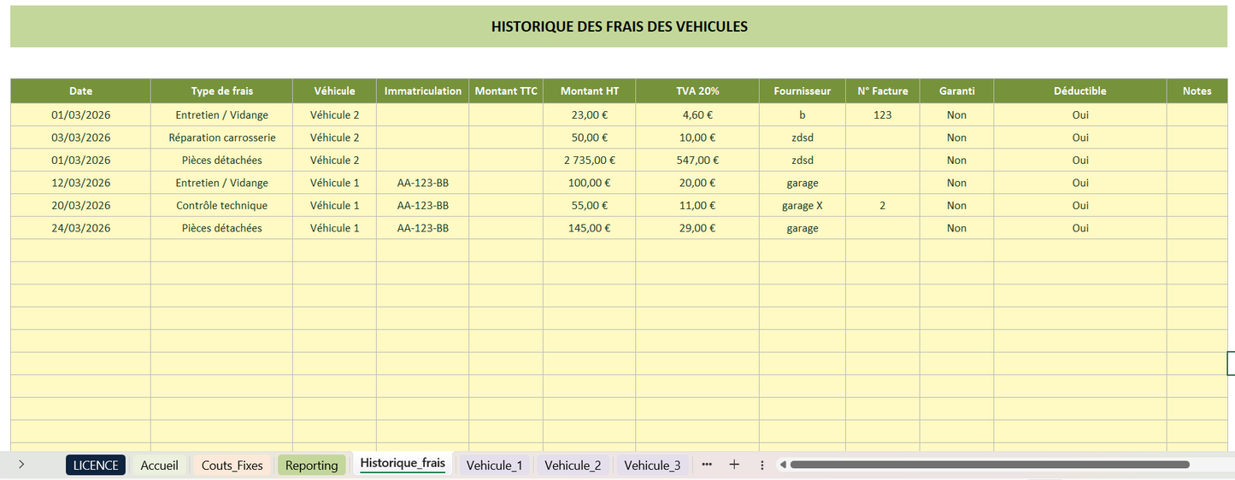Viewport: 1235px width, 480px height.
Task: Open the LICENCE sheet tab
Action: click(x=96, y=465)
